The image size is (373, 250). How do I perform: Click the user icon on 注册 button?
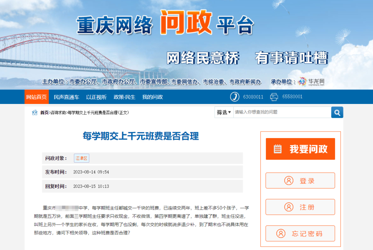289,207
